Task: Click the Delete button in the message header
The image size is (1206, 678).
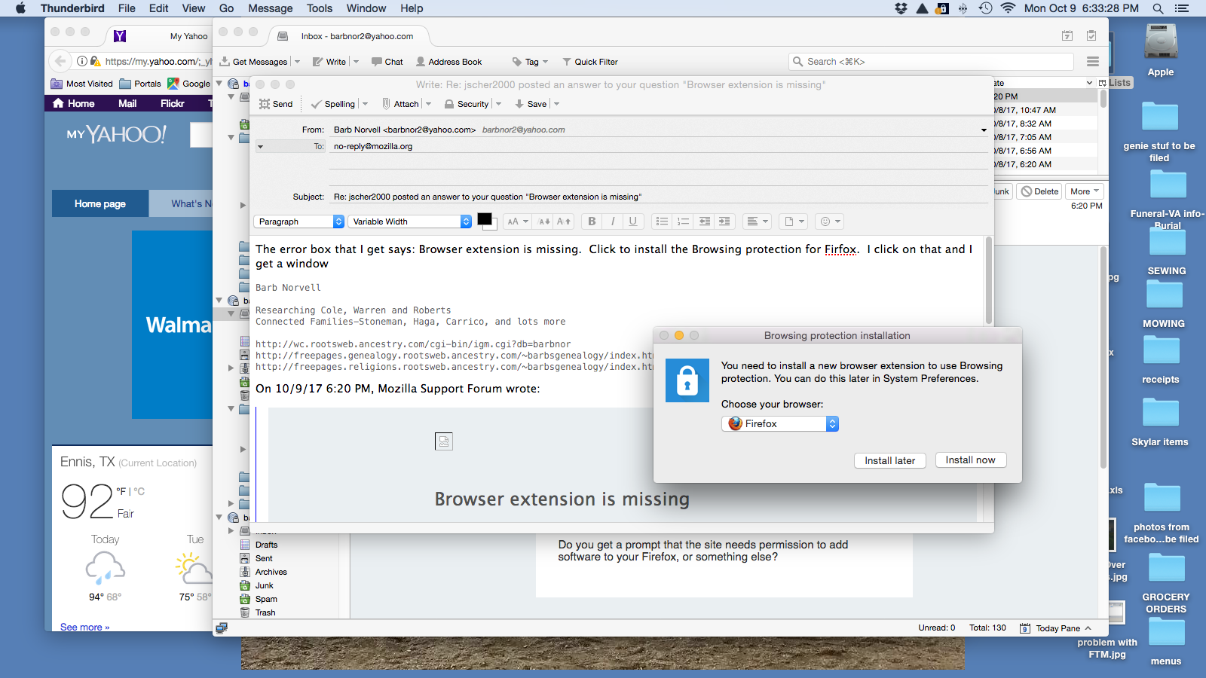Action: coord(1039,191)
